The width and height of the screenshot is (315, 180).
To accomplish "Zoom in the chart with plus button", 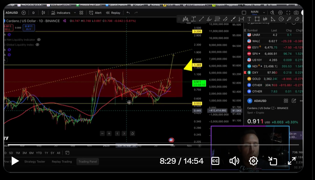I will point(109,133).
